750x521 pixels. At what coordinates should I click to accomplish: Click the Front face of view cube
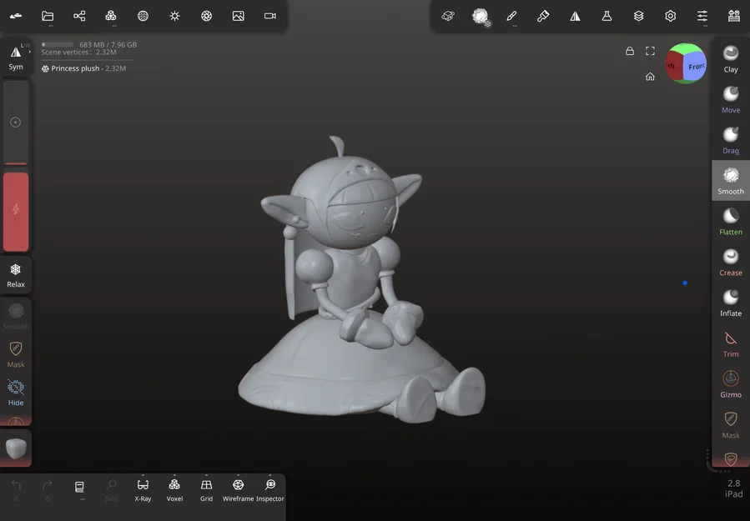(697, 67)
